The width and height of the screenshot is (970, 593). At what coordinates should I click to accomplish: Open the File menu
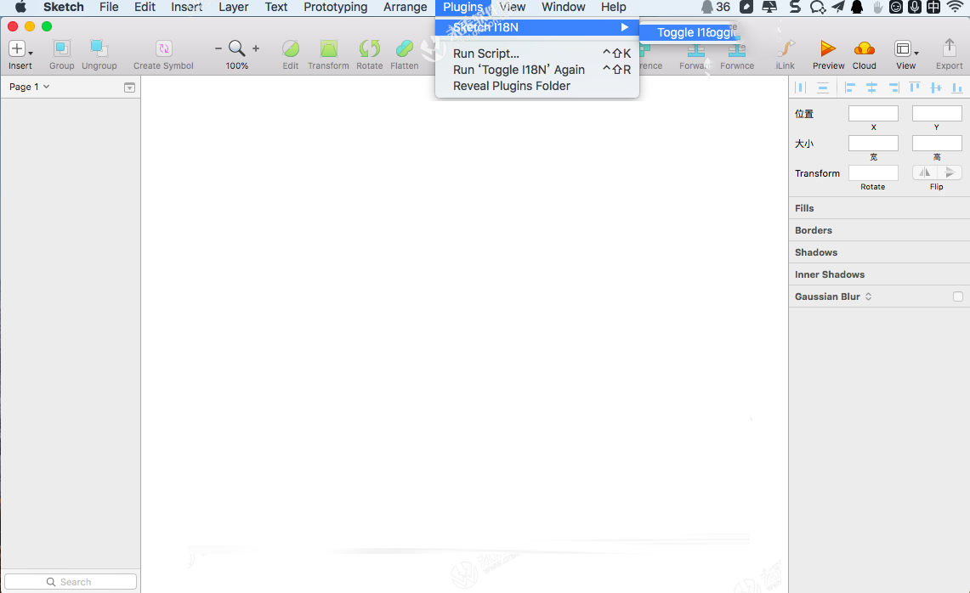pyautogui.click(x=109, y=7)
